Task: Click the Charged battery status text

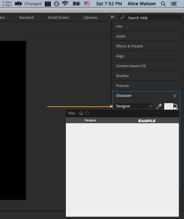Action: coord(33,4)
